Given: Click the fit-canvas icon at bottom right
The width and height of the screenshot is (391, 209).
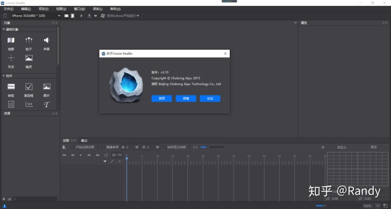Looking at the screenshot, I should point(386,206).
